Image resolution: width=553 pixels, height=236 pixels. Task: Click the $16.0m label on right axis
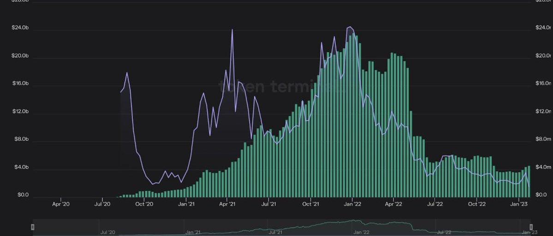(543, 83)
